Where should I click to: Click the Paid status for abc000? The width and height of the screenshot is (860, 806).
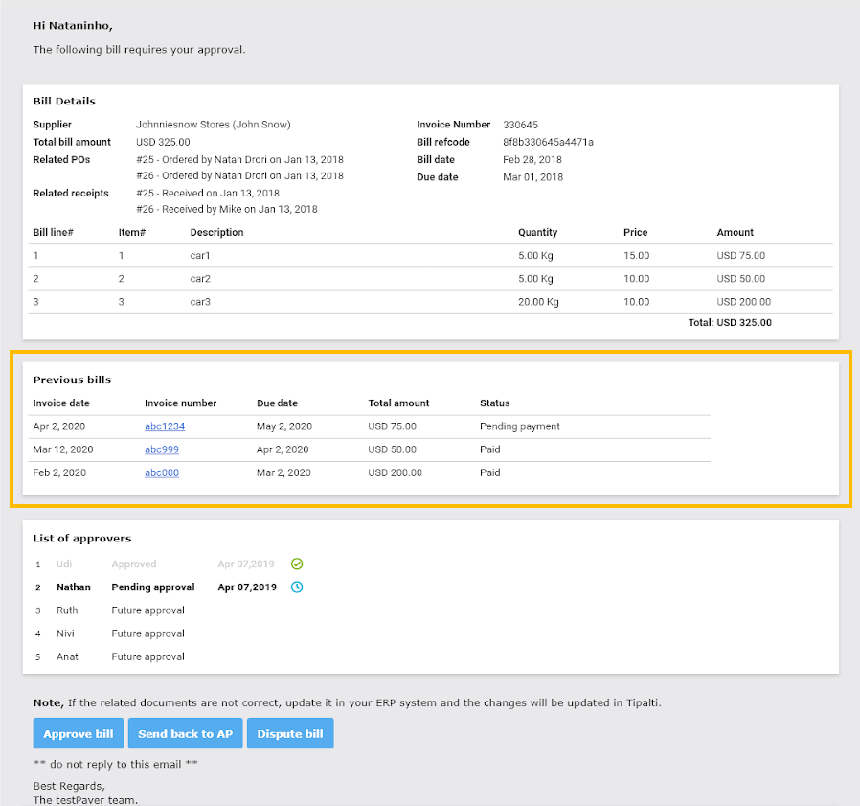click(x=489, y=472)
